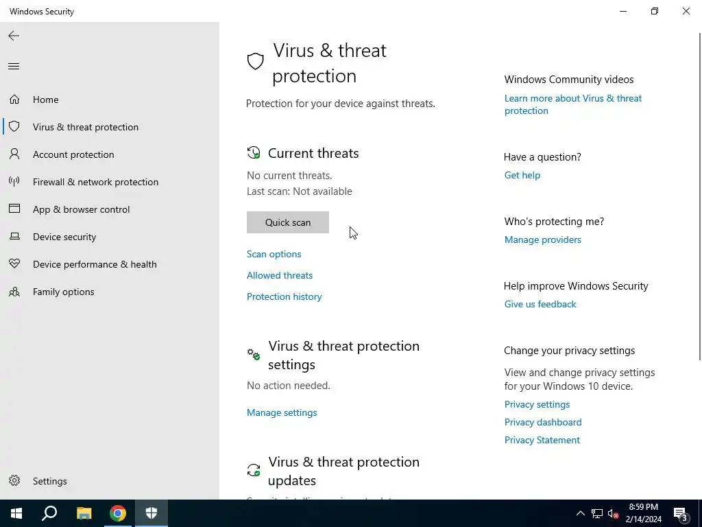Open Privacy Statement link
Viewport: 702px width, 527px height.
click(x=542, y=440)
